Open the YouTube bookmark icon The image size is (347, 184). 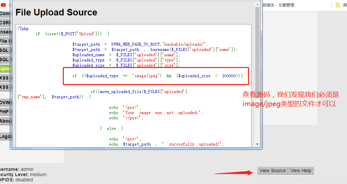(x=3, y=5)
